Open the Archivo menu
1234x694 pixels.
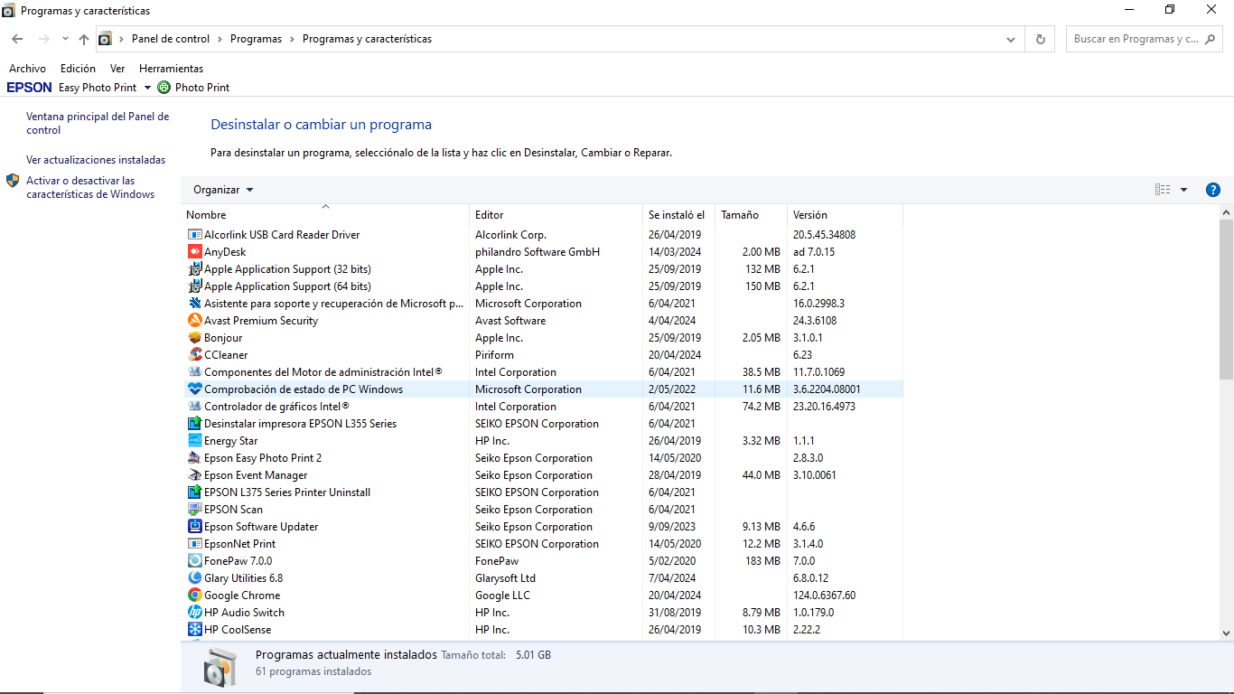27,69
